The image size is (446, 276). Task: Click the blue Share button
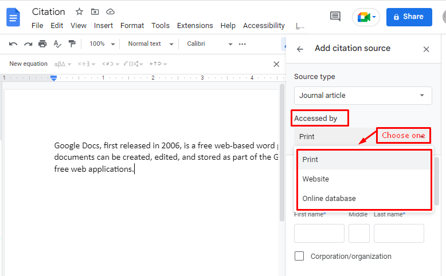[409, 17]
